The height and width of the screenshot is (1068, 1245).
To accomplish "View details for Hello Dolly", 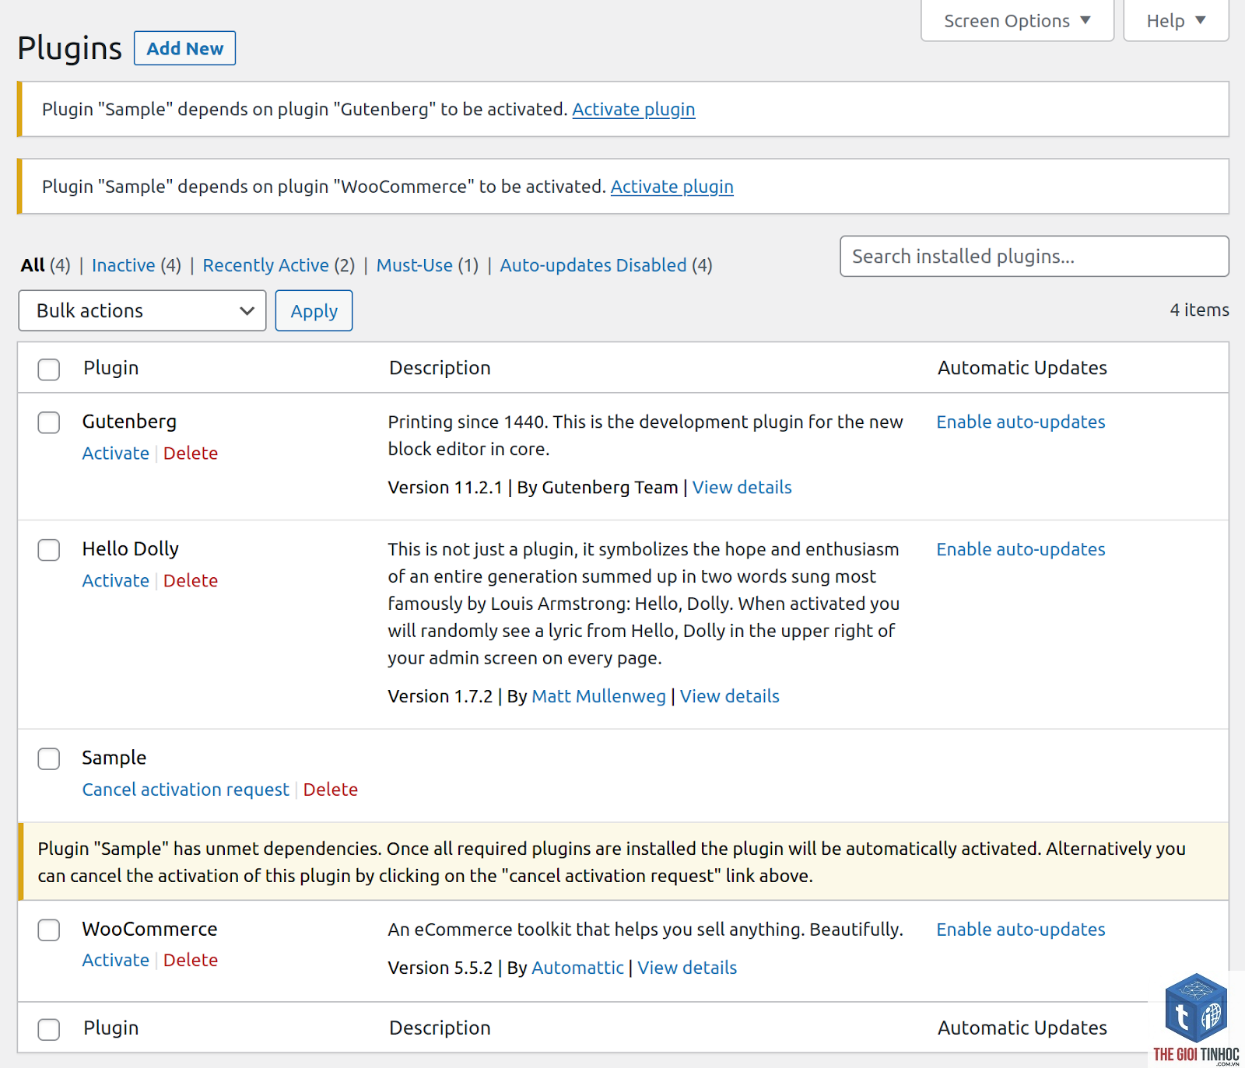I will [x=729, y=696].
